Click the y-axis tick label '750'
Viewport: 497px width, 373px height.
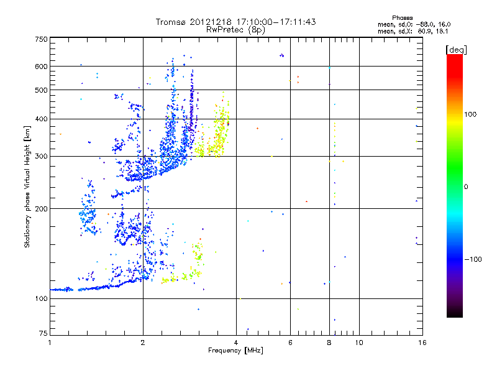click(41, 39)
